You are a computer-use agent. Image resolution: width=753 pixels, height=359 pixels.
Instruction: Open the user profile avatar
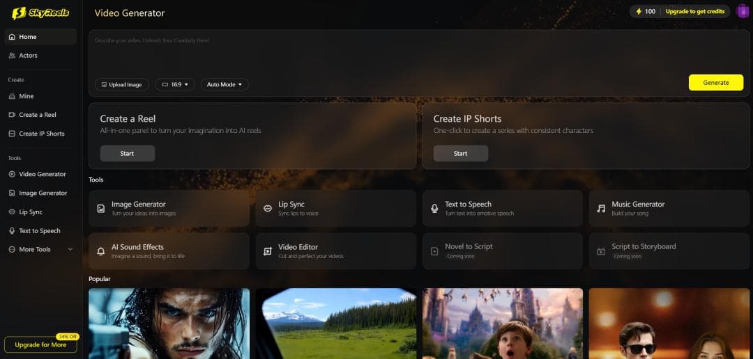[x=742, y=11]
